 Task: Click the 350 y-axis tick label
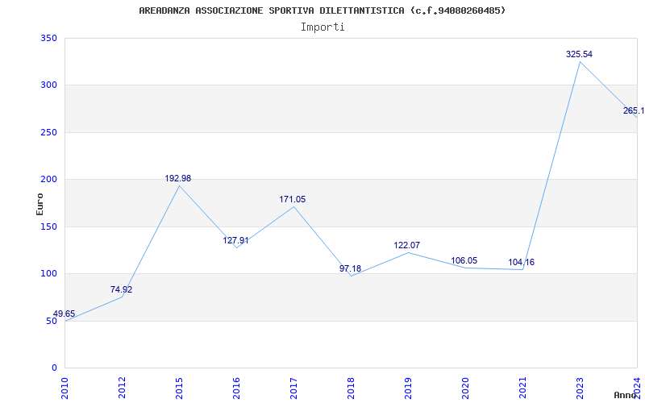coord(48,38)
